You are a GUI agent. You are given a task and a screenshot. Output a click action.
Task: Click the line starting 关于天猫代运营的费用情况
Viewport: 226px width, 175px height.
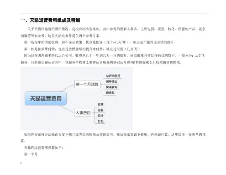pos(116,29)
